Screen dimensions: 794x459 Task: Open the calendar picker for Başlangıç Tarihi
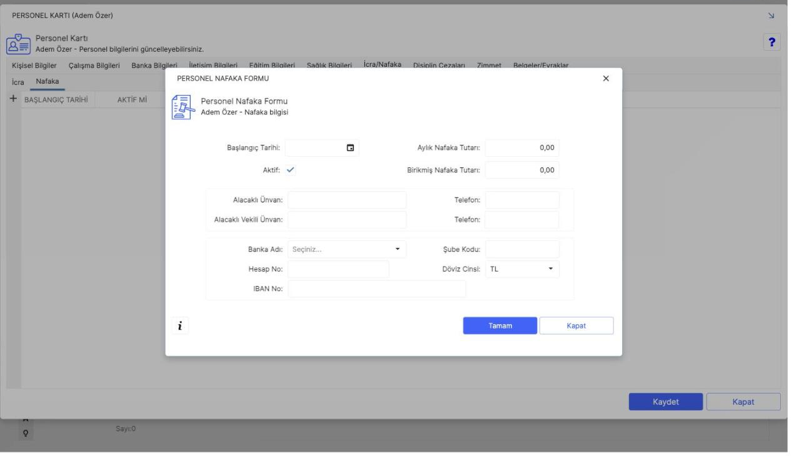[x=350, y=148]
